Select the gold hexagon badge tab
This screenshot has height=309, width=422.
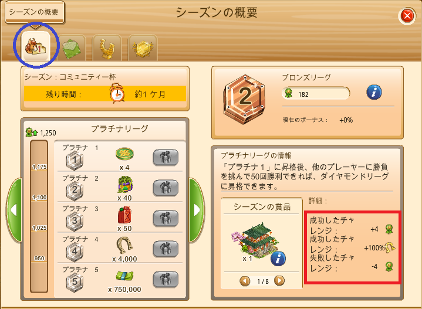143,48
